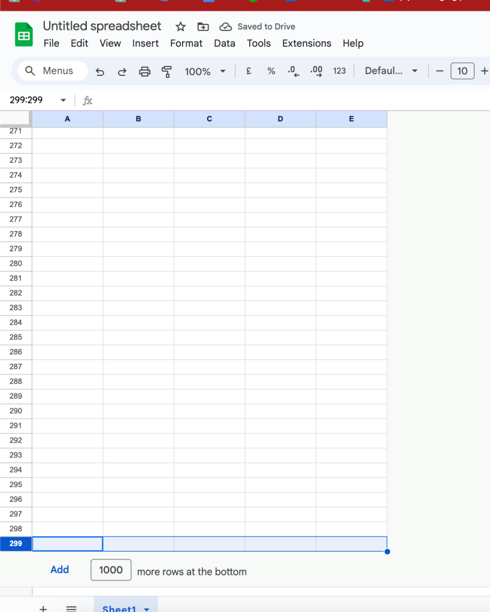Screen dimensions: 490x612
Task: Format as percent
Action: [x=271, y=71]
